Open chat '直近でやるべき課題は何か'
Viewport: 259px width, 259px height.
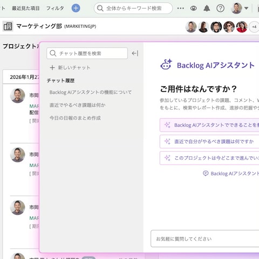pos(77,105)
